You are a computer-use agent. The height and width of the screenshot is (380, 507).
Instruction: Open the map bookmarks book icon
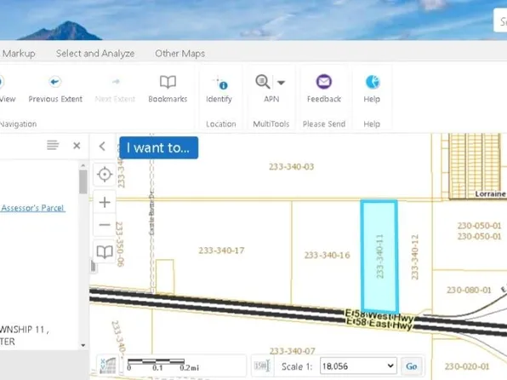(105, 251)
